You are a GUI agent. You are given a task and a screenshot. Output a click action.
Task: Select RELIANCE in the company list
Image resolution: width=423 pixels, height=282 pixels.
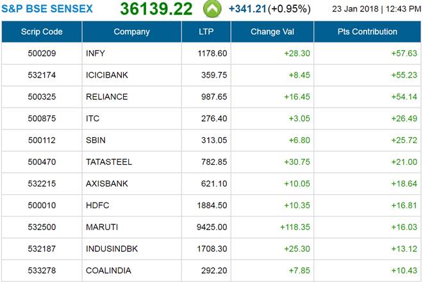106,97
